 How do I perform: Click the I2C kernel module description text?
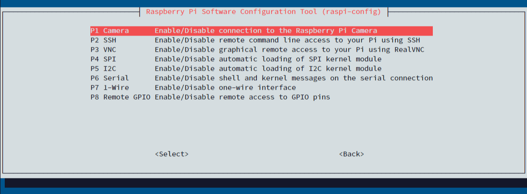click(x=268, y=69)
